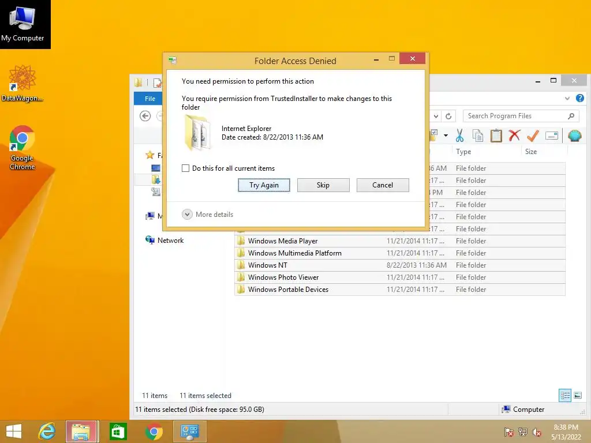Click the blue Help question mark icon
Screen dimensions: 591x443
[579, 98]
